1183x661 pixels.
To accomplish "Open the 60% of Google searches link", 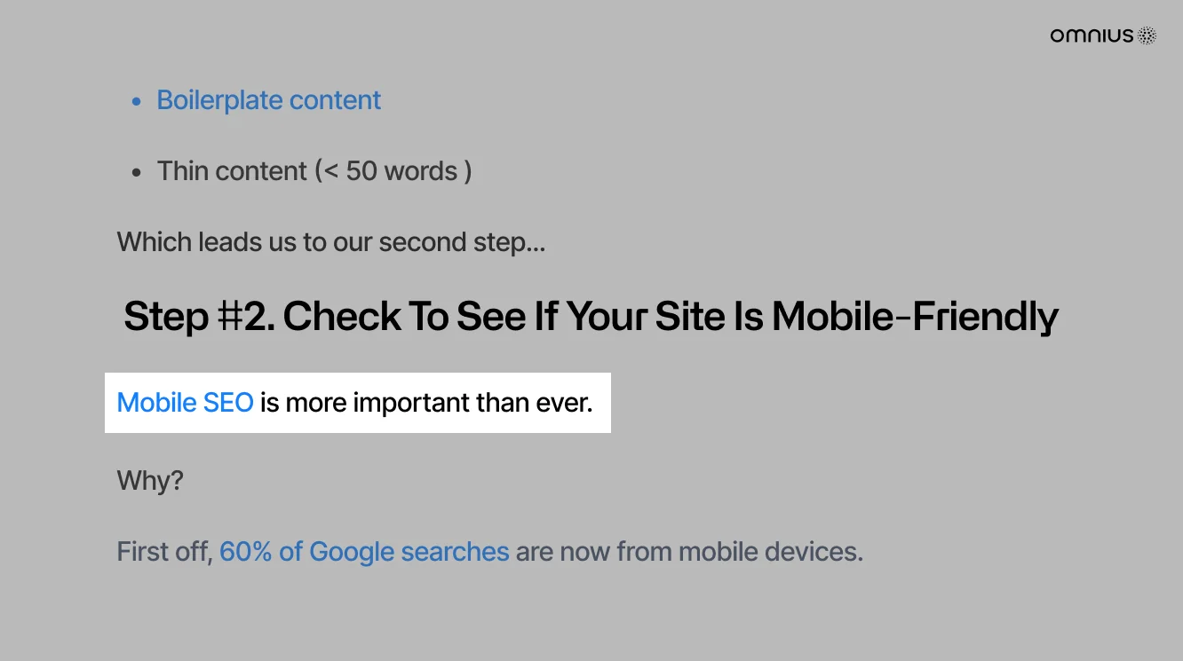I will [364, 552].
